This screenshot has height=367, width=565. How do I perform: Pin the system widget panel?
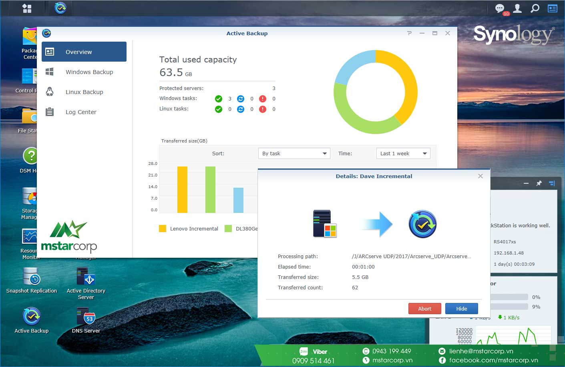[539, 183]
